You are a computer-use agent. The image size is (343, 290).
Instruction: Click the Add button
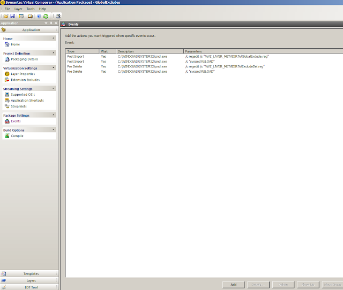coord(234,285)
